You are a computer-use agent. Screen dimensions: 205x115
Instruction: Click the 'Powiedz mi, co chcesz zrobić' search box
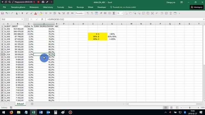pyautogui.click(x=123, y=7)
